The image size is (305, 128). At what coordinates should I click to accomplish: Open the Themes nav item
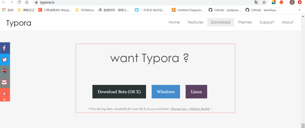click(x=245, y=22)
